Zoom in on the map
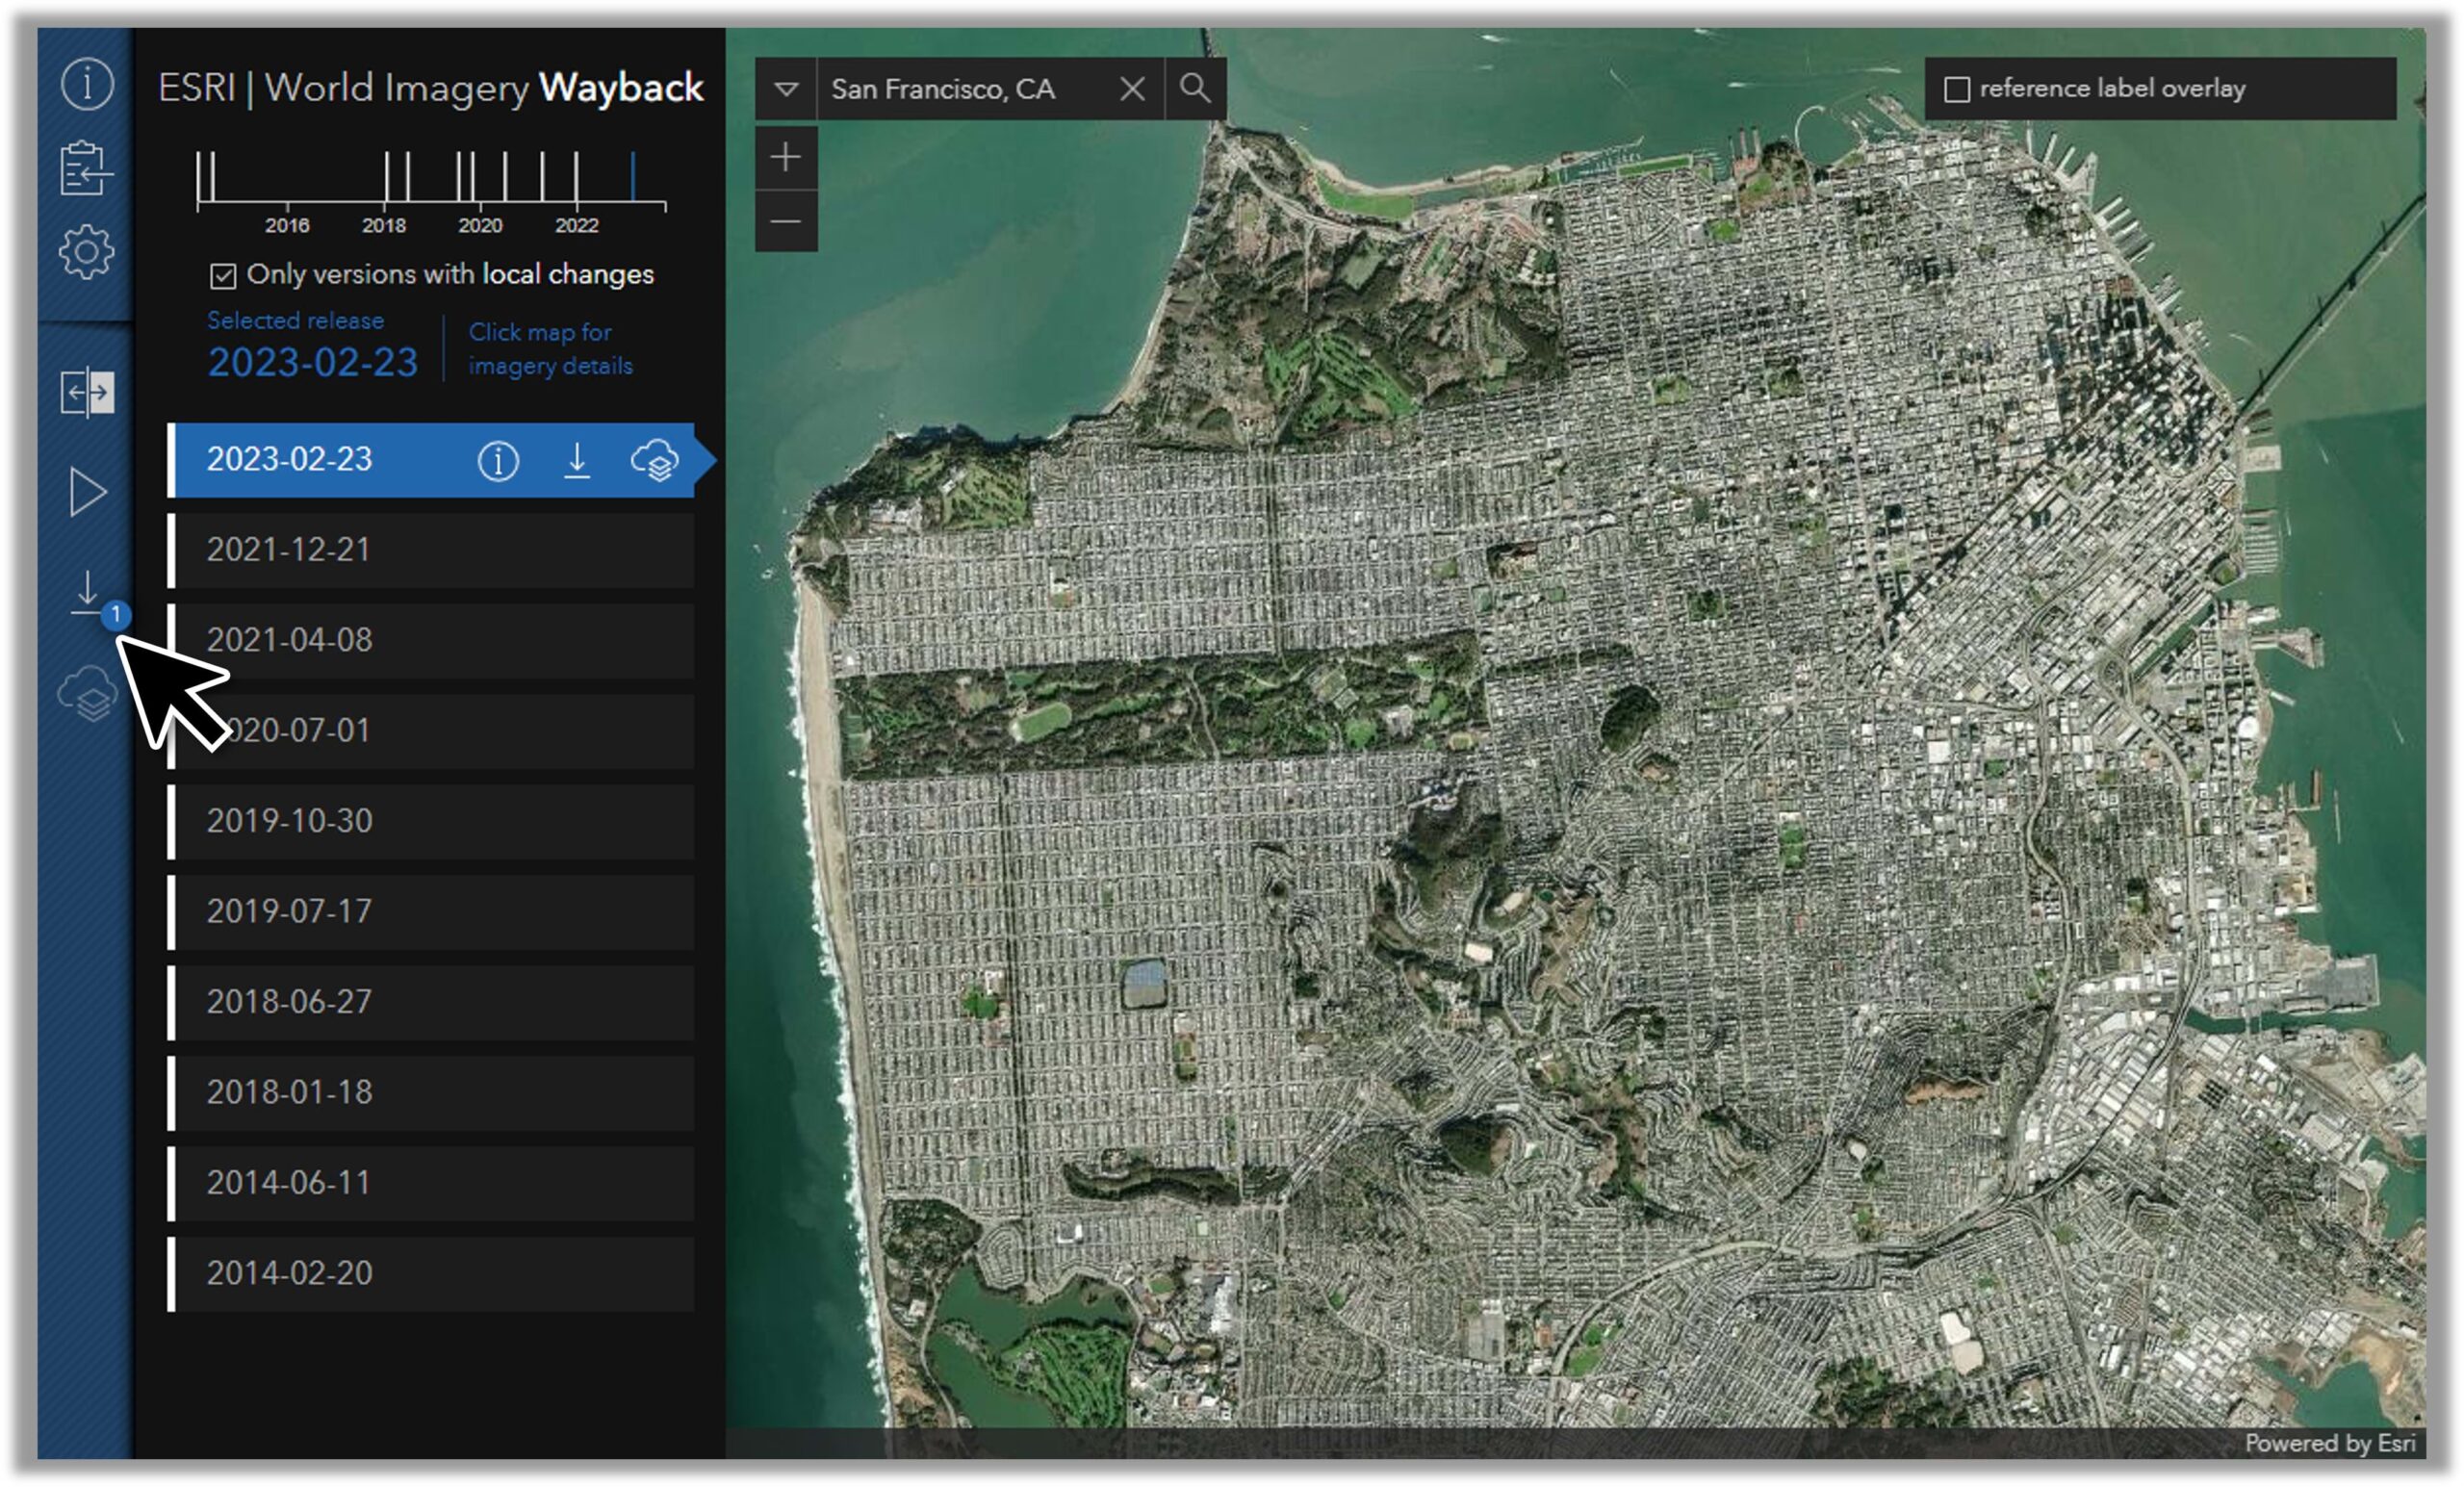The height and width of the screenshot is (1487, 2464). [786, 157]
